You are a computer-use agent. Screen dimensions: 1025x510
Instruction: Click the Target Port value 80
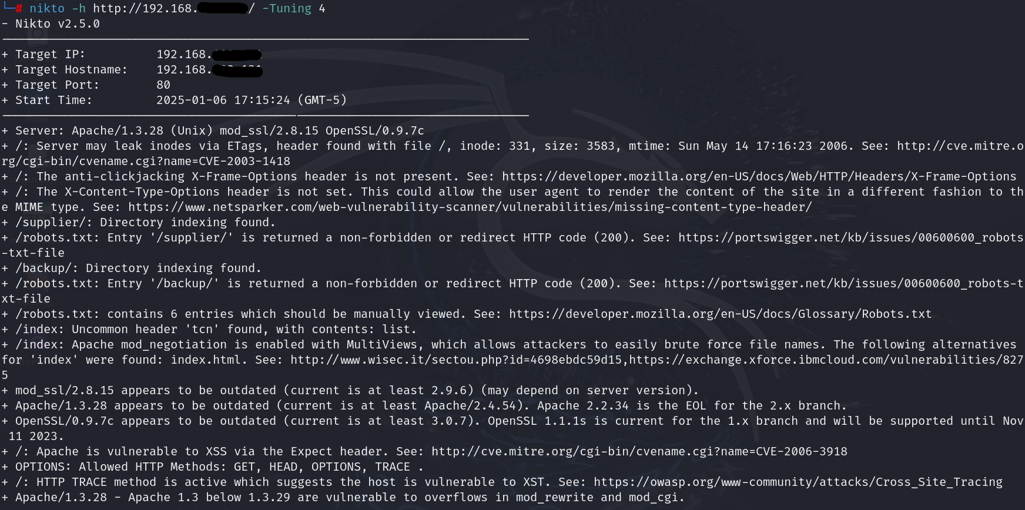[x=163, y=85]
